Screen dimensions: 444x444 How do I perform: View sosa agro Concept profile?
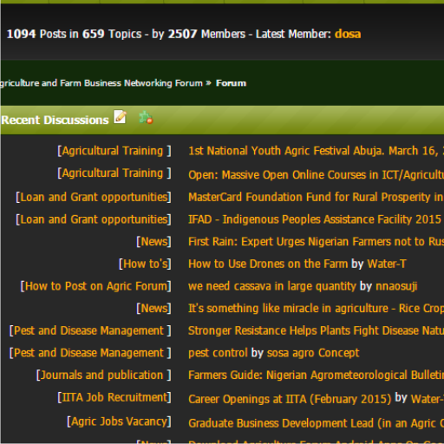(x=313, y=353)
